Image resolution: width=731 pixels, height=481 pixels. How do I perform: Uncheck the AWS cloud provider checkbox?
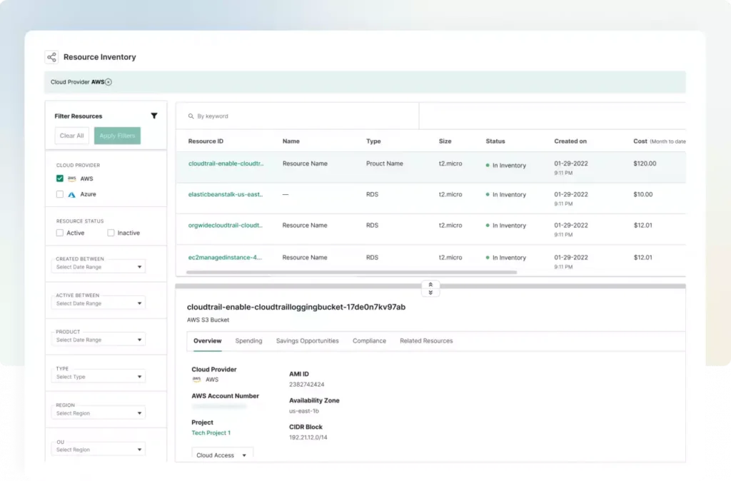pyautogui.click(x=60, y=179)
